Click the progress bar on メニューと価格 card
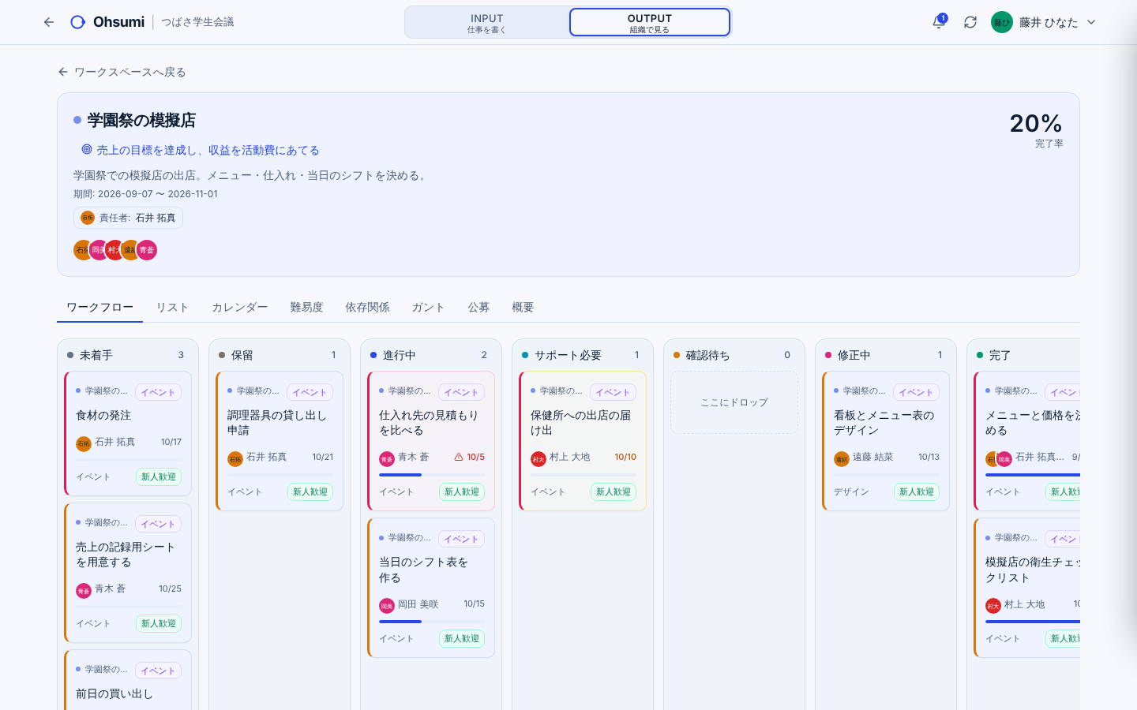 [1033, 475]
